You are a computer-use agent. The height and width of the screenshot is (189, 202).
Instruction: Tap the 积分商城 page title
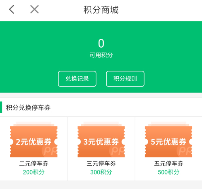(x=101, y=10)
